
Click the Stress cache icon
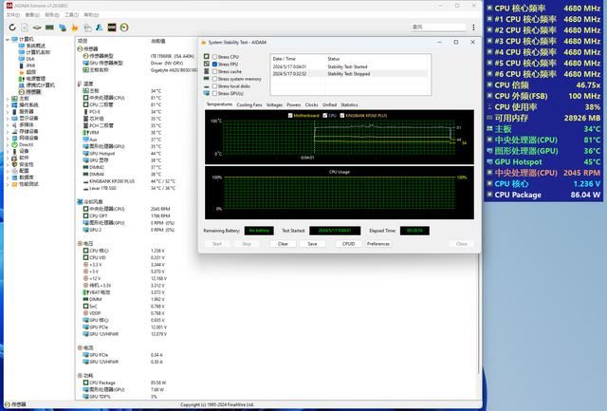(x=207, y=71)
